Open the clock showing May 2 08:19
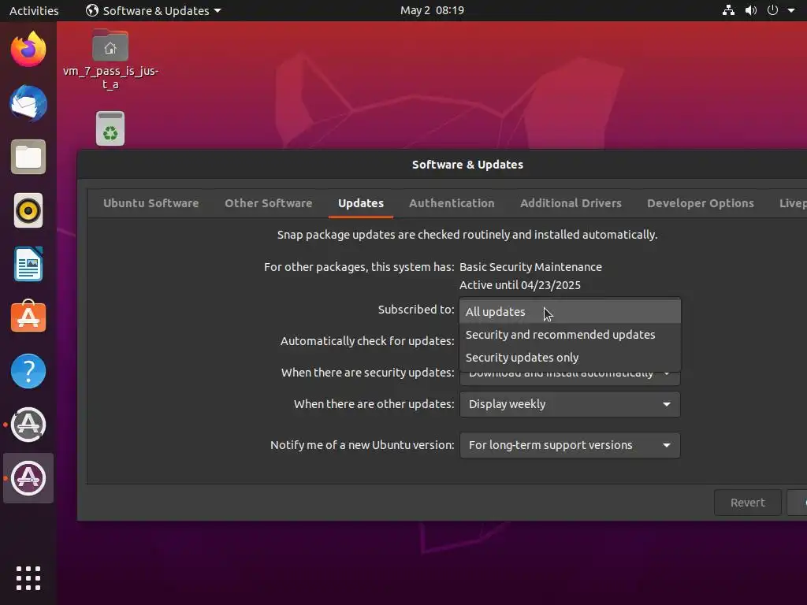 [x=433, y=10]
